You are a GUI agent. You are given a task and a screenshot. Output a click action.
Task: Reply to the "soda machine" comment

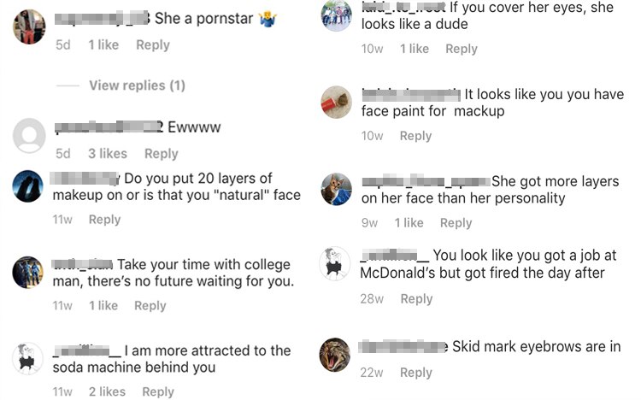click(158, 391)
